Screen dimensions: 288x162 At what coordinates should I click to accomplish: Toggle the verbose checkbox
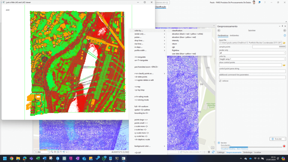pyautogui.click(x=220, y=81)
